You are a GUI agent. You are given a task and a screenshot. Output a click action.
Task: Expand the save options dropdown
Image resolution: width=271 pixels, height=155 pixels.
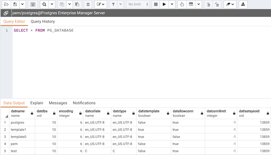[x=23, y=4]
